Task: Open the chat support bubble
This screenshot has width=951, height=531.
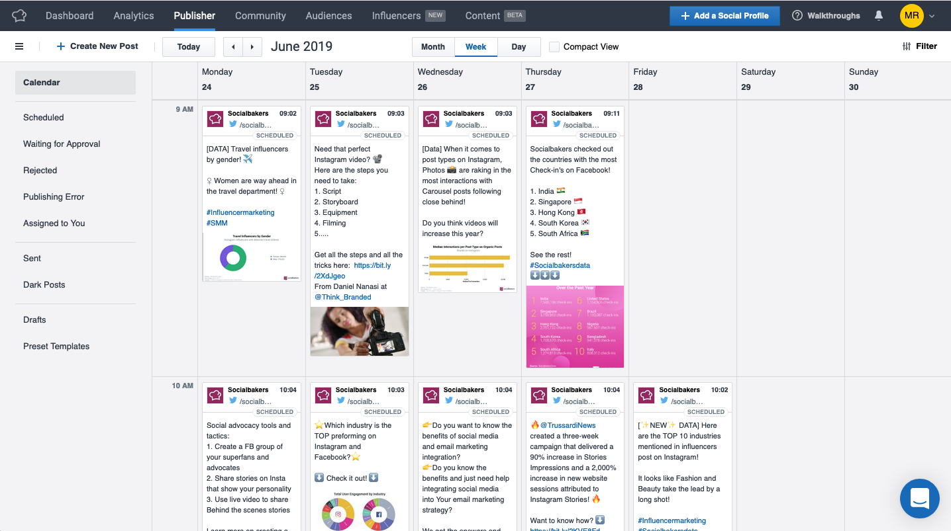Action: point(920,499)
